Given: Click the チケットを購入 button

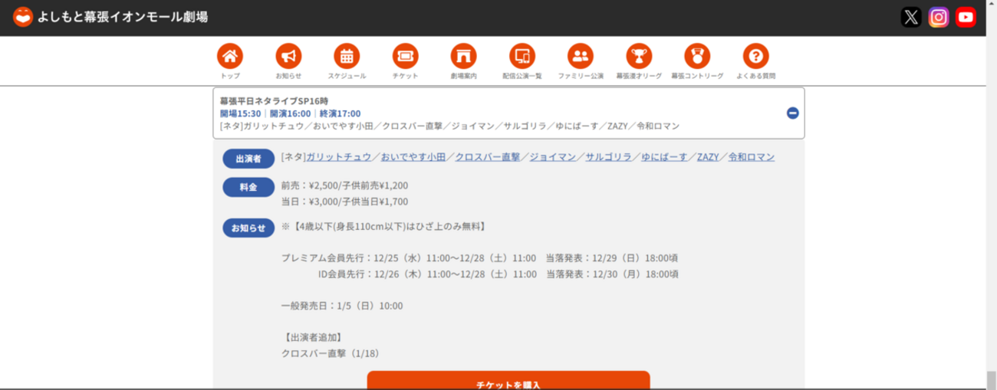Looking at the screenshot, I should (508, 381).
